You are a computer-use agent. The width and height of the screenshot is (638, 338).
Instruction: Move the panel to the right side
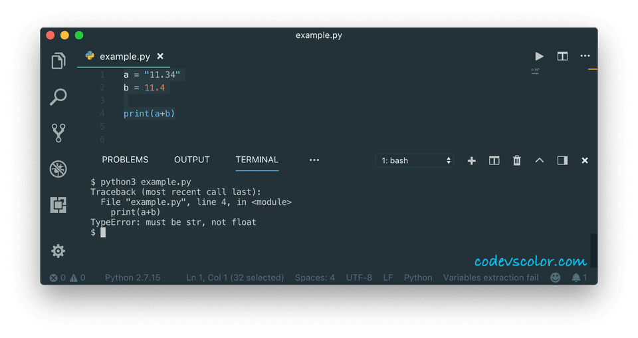pyautogui.click(x=562, y=160)
